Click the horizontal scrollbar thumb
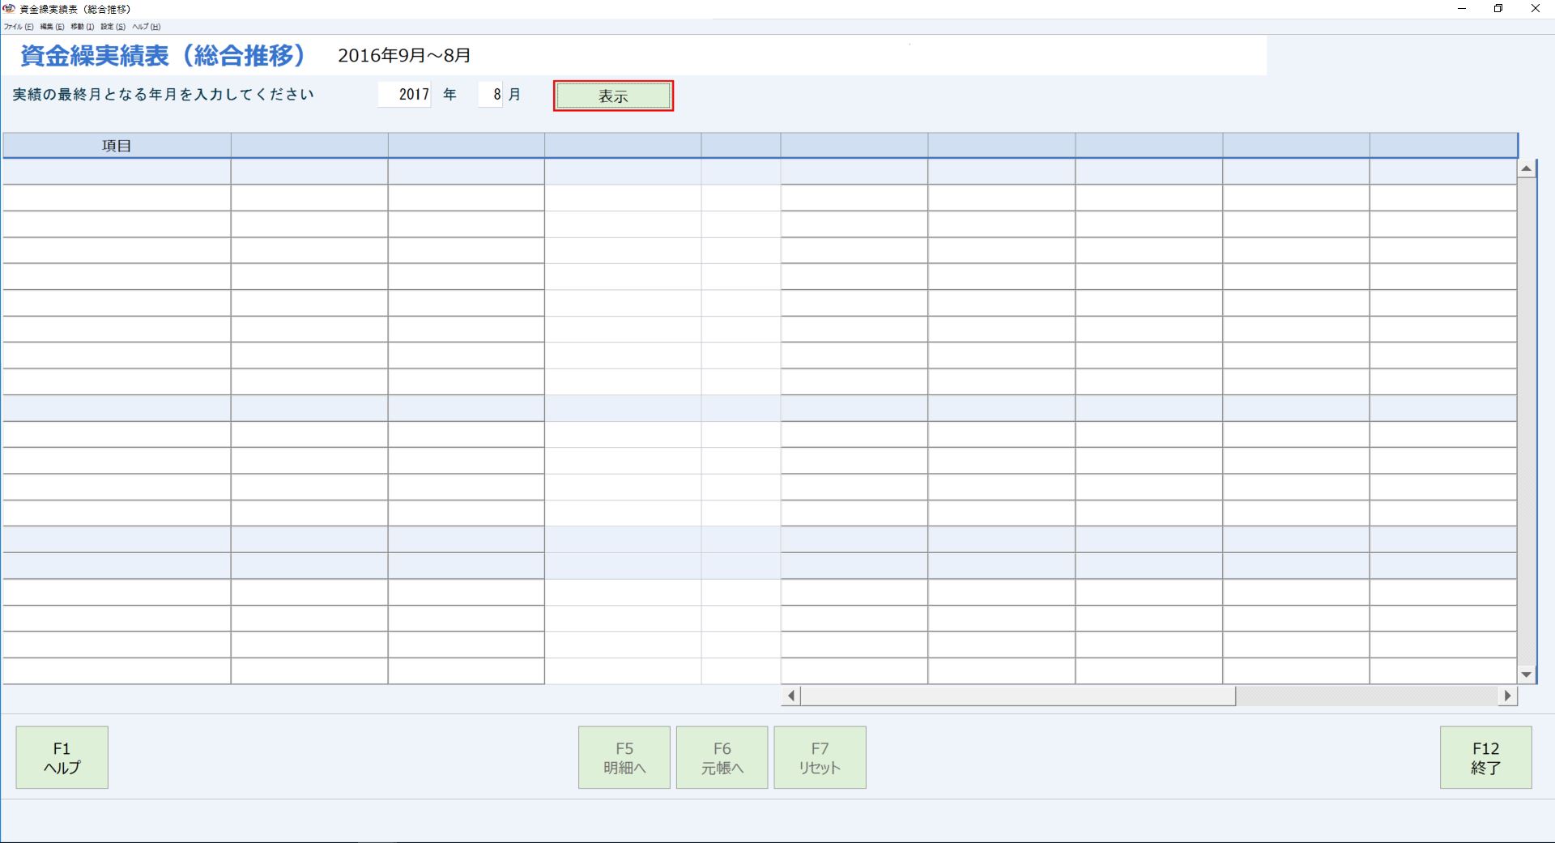 1017,696
